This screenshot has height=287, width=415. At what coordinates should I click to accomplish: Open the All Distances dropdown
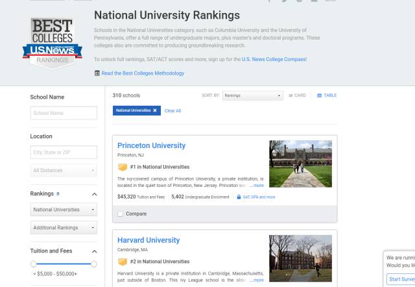[x=64, y=170]
